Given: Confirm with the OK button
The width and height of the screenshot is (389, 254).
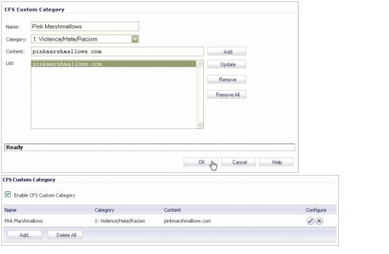Looking at the screenshot, I should coord(201,162).
